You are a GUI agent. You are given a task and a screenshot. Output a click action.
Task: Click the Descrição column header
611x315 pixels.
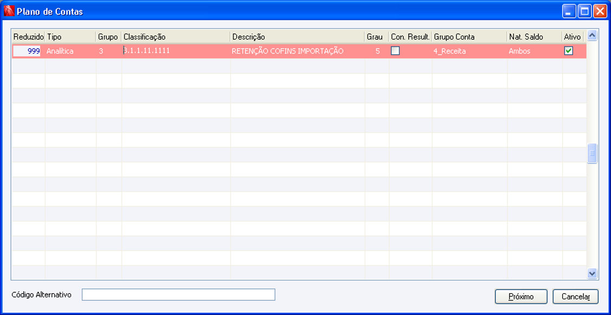pos(297,37)
